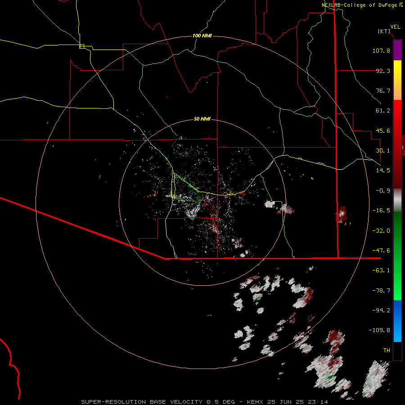
Task: Click the 92.3 velocity scale value
Action: pos(383,71)
